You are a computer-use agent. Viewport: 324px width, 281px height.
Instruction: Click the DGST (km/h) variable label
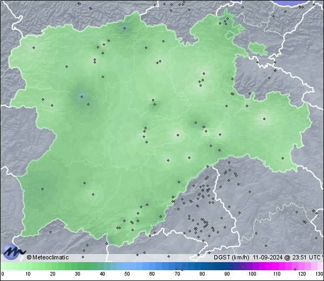(x=232, y=257)
